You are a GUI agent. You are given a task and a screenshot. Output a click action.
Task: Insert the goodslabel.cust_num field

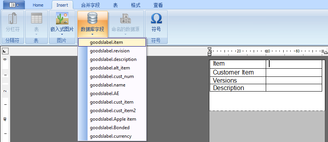[112, 76]
